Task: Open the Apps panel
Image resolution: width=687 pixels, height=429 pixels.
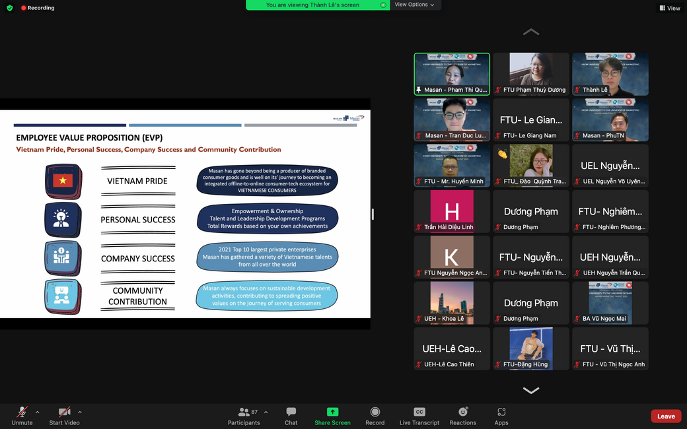Action: point(501,416)
